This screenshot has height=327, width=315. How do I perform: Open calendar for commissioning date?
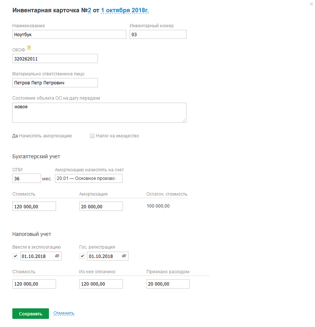[x=57, y=256]
